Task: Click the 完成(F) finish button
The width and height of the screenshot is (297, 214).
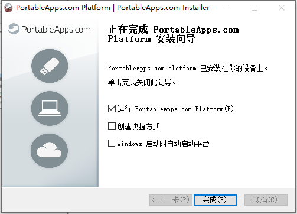Action: click(x=215, y=200)
